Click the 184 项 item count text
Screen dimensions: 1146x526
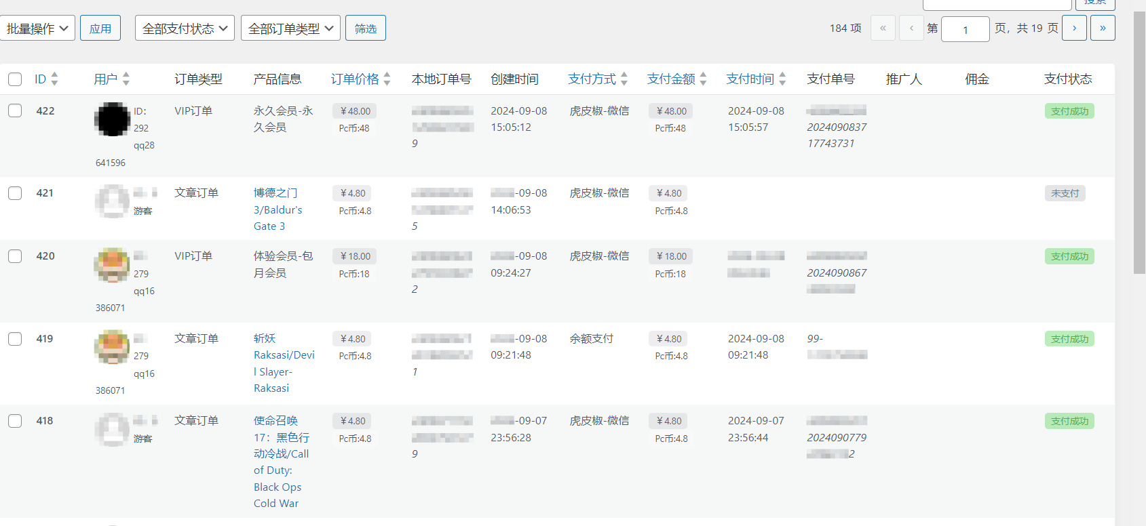pyautogui.click(x=845, y=28)
